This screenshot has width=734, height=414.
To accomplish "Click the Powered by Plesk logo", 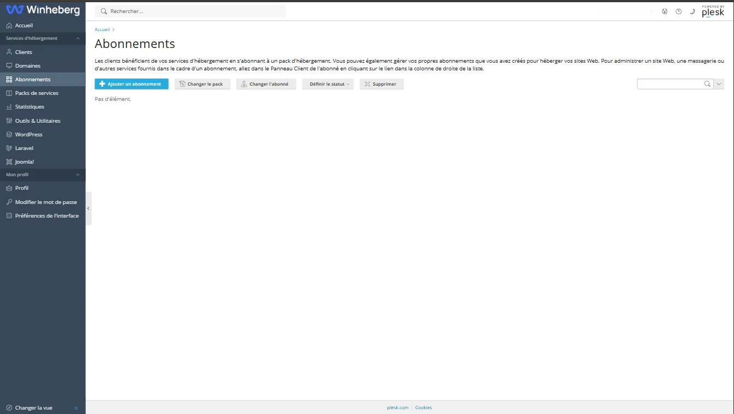I will point(713,11).
